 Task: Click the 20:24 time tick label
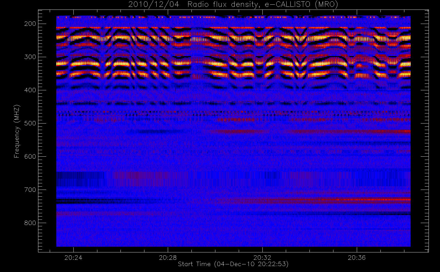click(73, 258)
